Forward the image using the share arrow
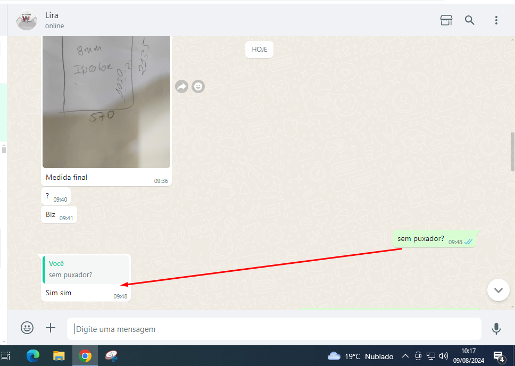 pyautogui.click(x=181, y=87)
